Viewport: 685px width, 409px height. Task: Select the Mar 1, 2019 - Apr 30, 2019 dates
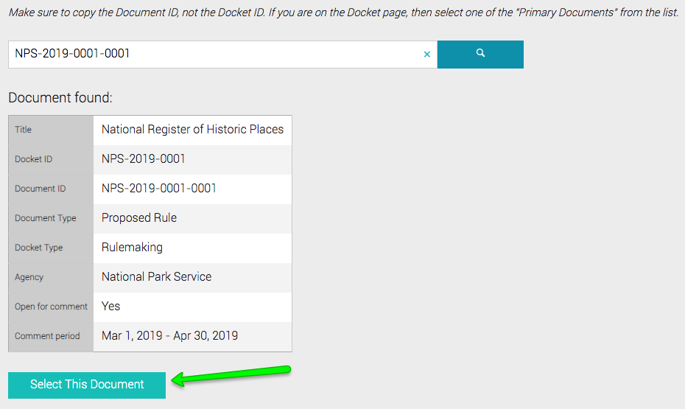coord(169,336)
